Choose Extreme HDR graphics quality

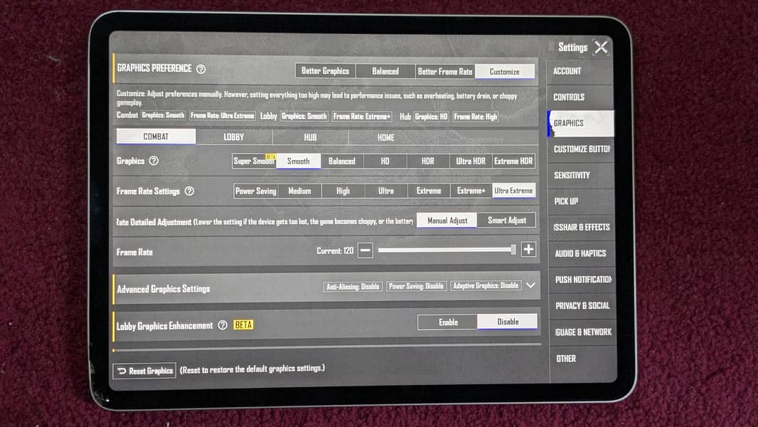tap(513, 161)
